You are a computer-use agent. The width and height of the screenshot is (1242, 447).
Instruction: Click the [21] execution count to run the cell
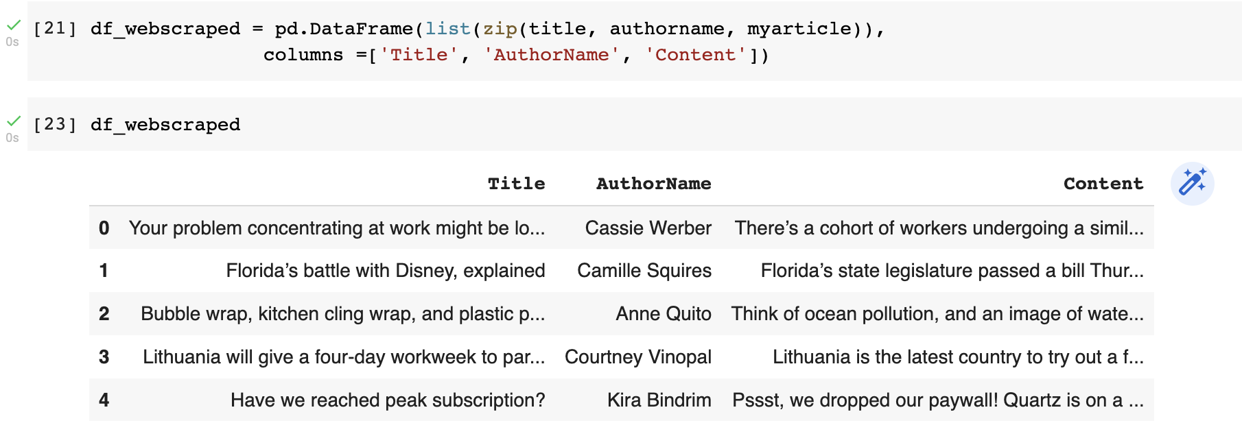click(x=55, y=28)
